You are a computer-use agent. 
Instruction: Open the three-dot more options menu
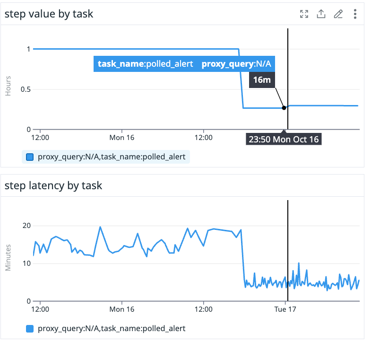click(x=355, y=14)
